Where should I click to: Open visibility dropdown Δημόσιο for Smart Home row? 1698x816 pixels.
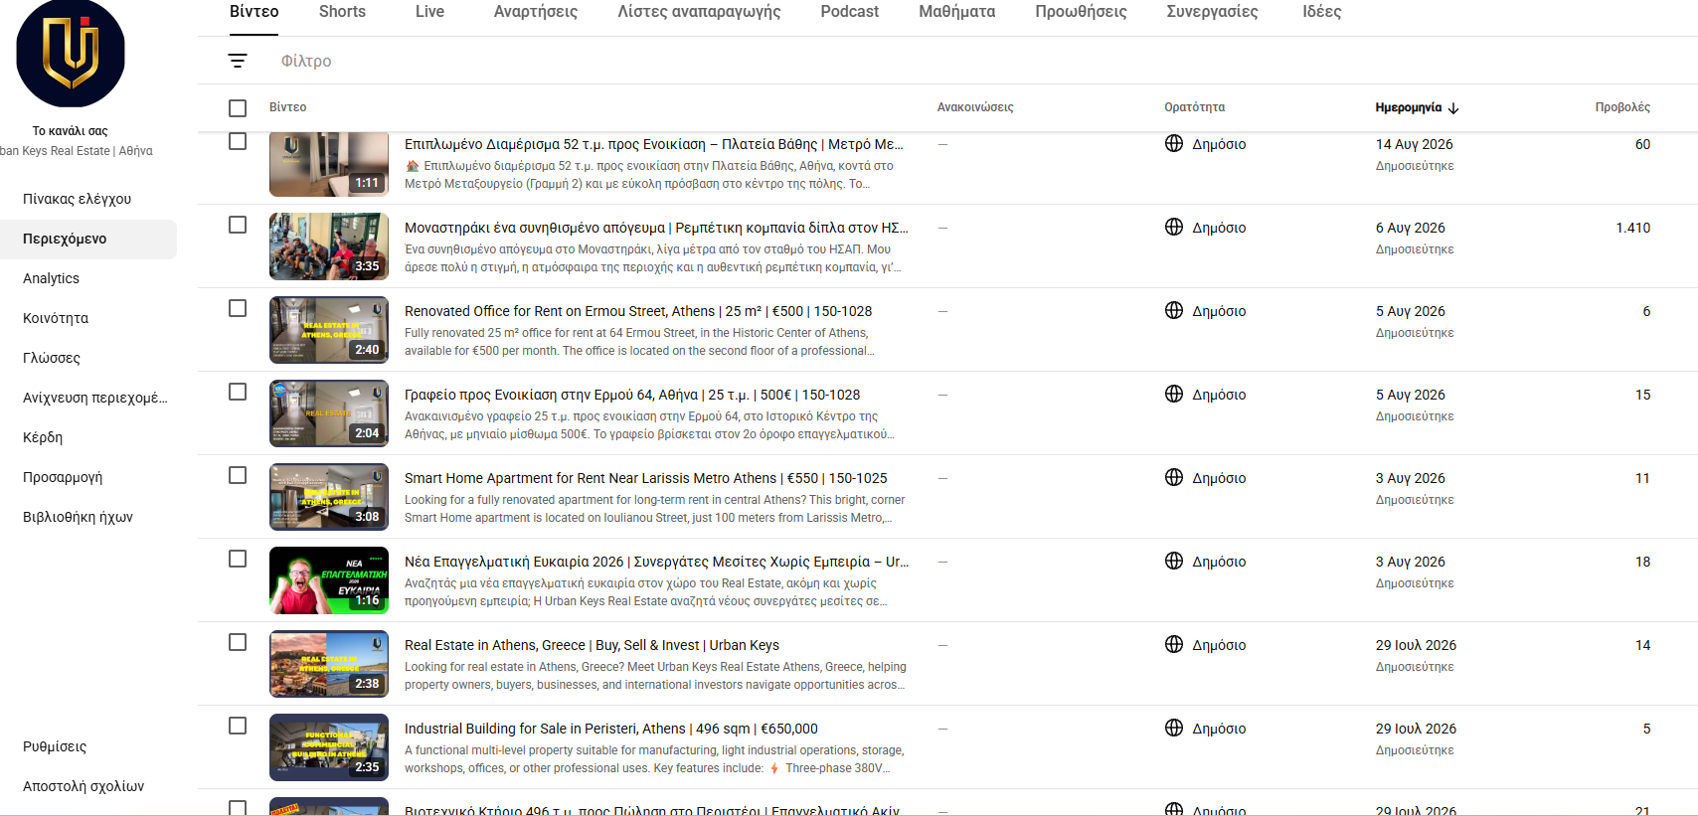click(1219, 478)
